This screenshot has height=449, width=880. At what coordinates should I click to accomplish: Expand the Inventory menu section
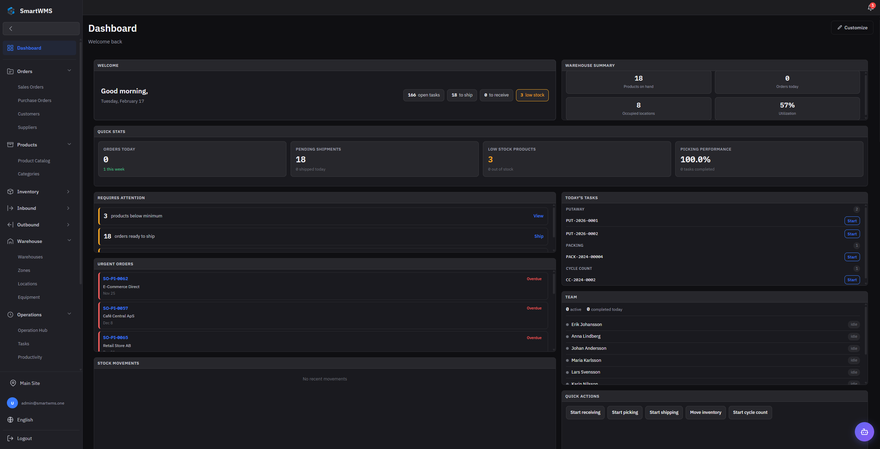[x=68, y=192]
